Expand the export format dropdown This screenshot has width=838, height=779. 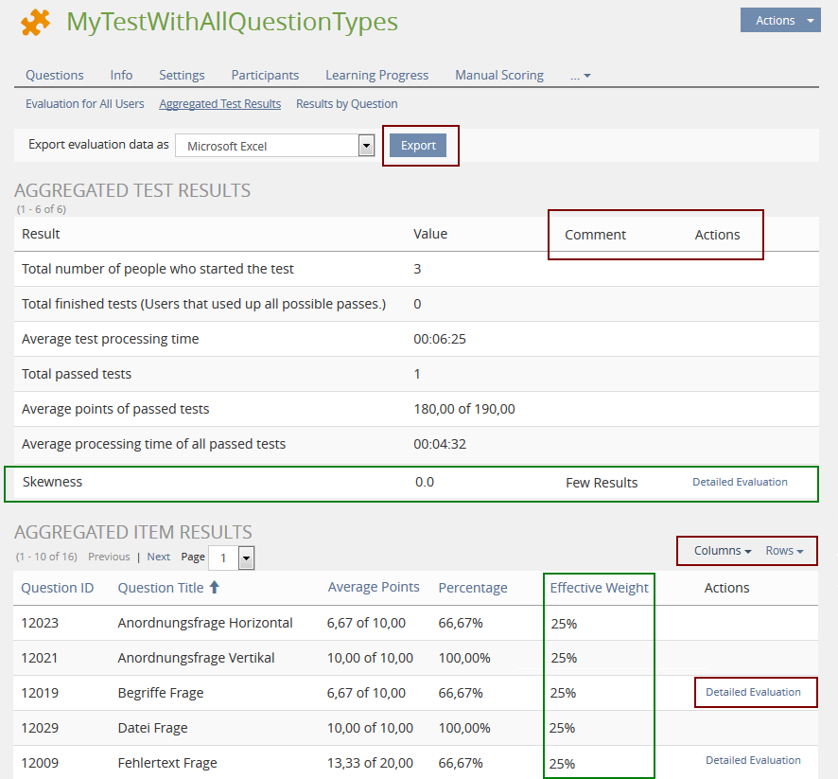tap(367, 146)
